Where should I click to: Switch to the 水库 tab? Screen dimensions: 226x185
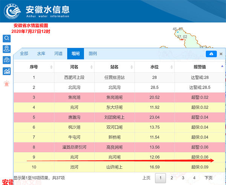coord(41,54)
